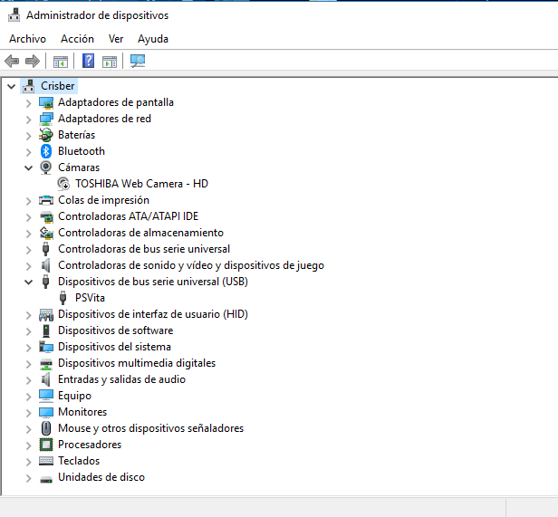Click the Controladoras de almacenamiento icon
Viewport: 558px width, 517px height.
(x=46, y=233)
